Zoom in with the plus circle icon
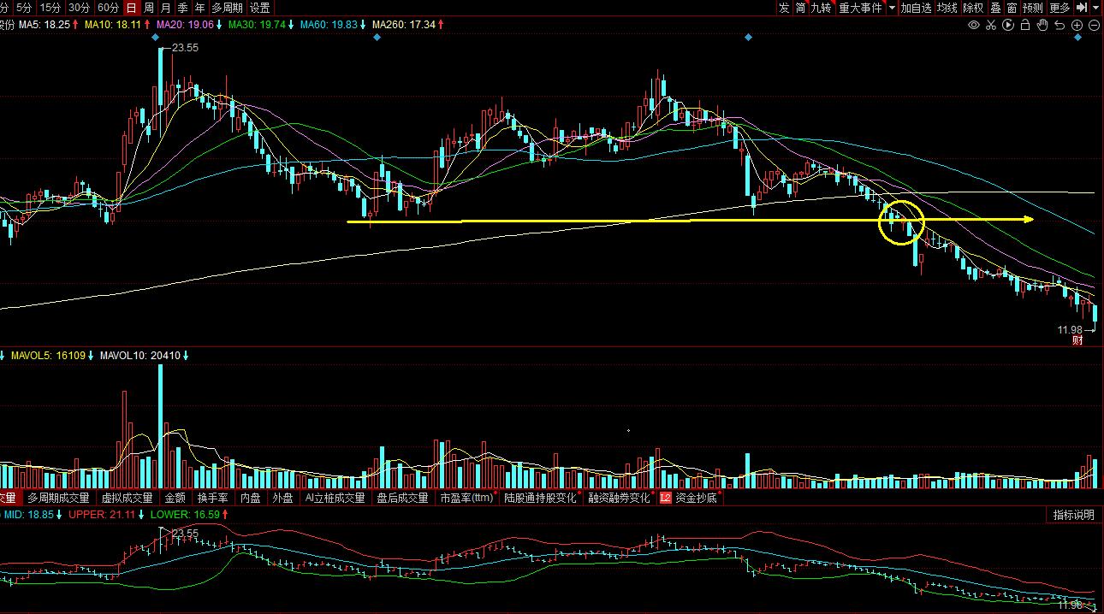 tap(1077, 26)
